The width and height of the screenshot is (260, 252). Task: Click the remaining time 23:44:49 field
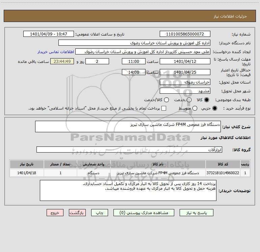click(62, 61)
